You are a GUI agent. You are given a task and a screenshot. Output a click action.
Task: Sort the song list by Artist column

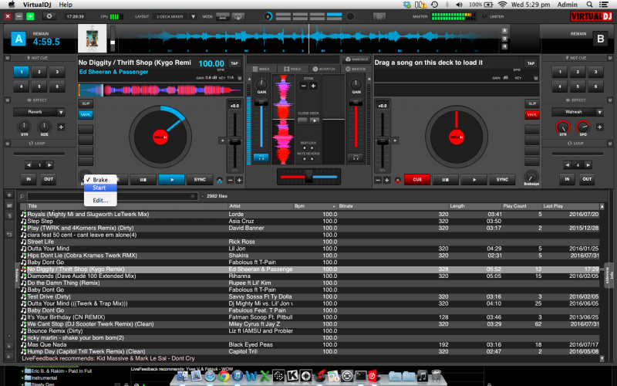[x=235, y=206]
